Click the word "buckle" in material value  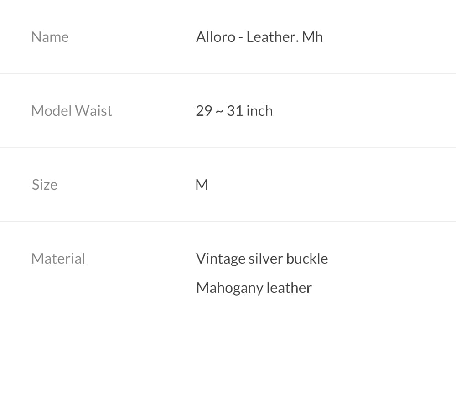point(307,259)
